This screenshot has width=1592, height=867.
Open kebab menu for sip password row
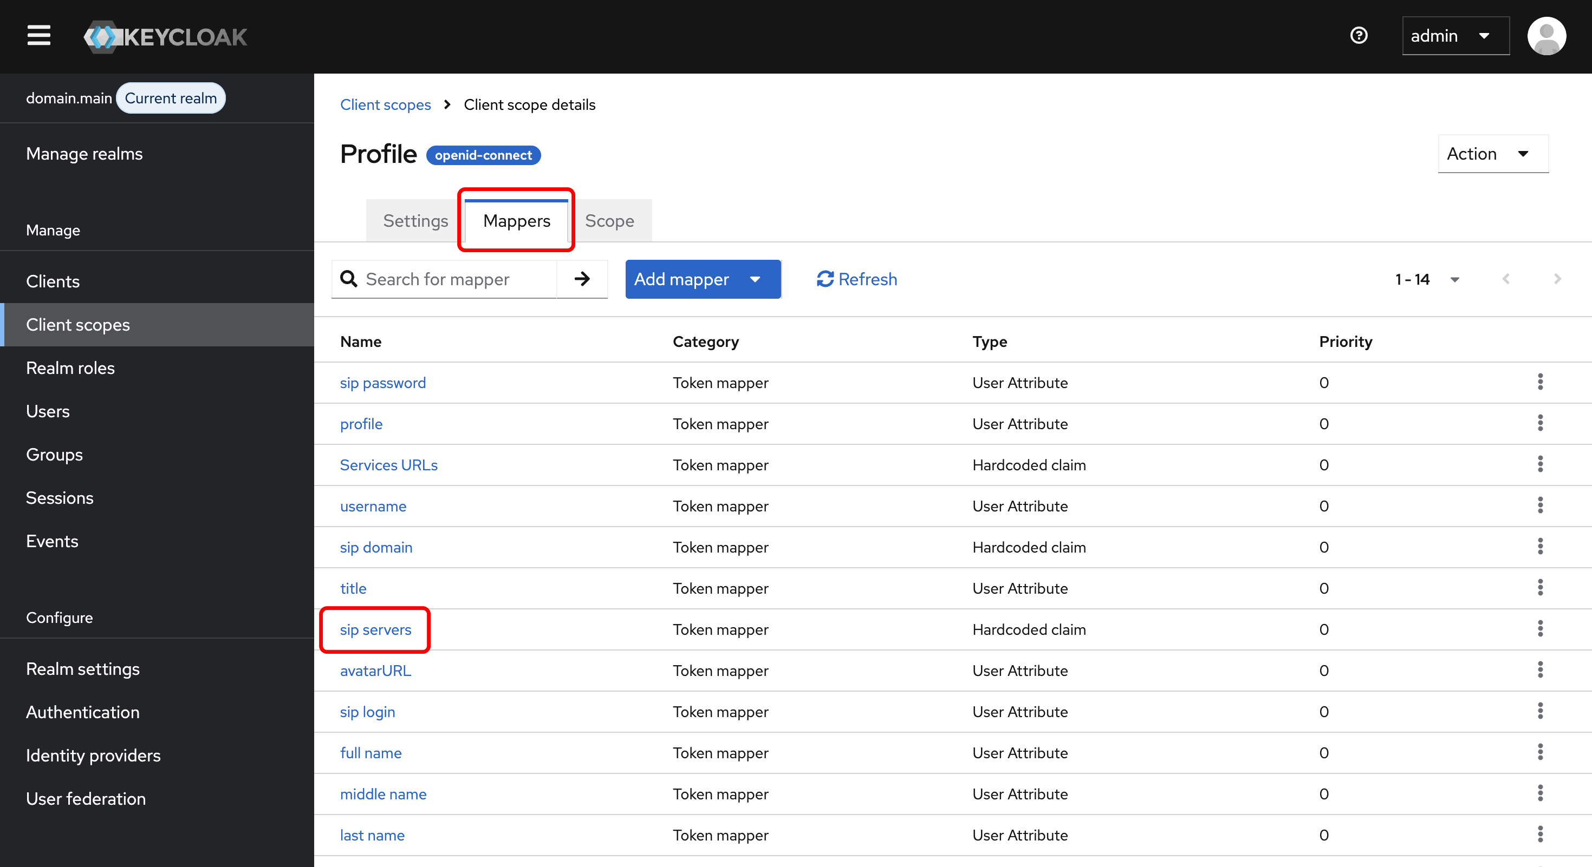1539,382
